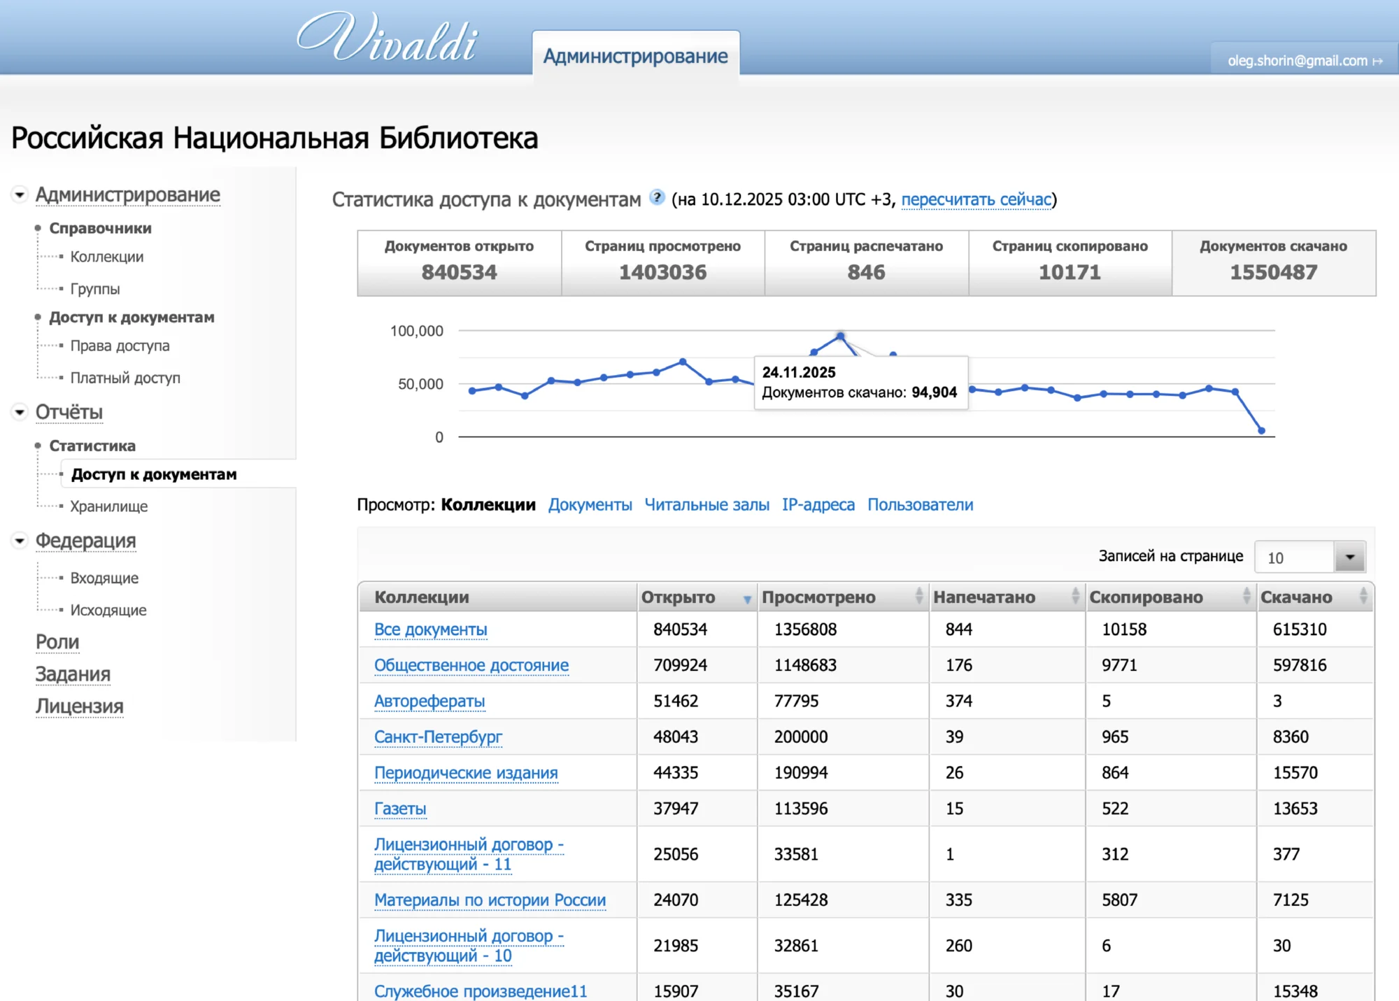Select Хранилище in the sidebar

click(109, 506)
